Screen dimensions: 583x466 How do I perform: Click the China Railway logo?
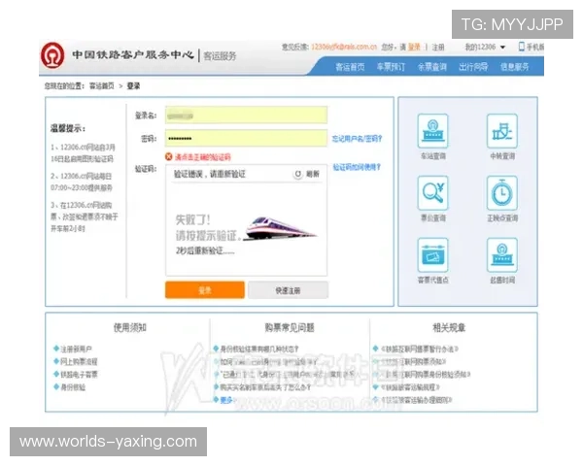52,55
